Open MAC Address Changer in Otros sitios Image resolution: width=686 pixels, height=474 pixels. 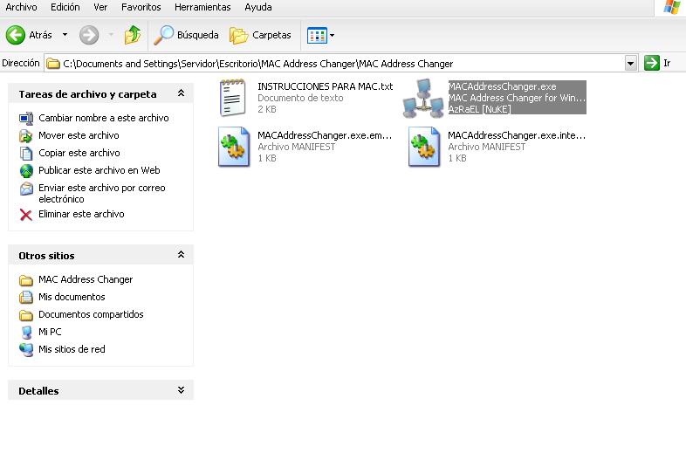(x=86, y=279)
